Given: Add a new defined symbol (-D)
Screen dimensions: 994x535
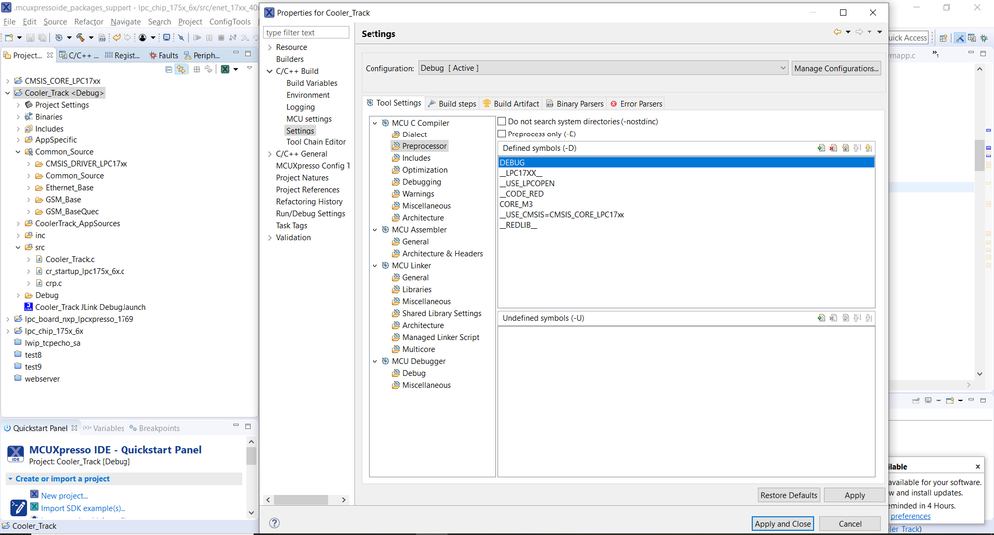Looking at the screenshot, I should (x=821, y=148).
